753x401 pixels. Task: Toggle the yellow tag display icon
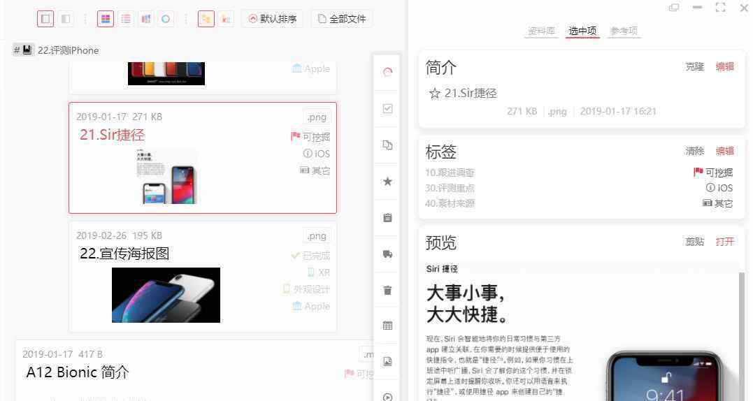click(206, 19)
